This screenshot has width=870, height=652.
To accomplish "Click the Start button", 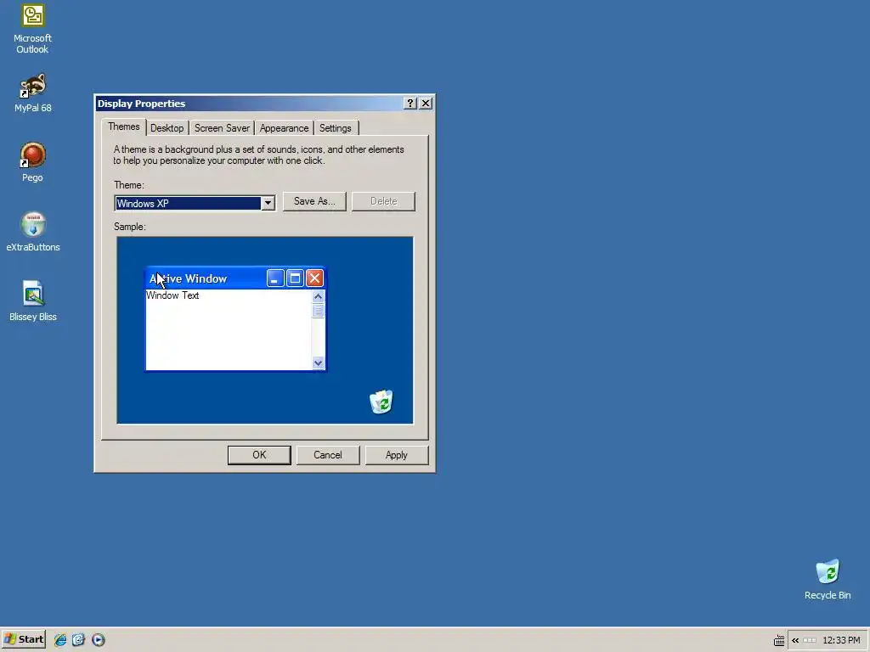I will [23, 639].
